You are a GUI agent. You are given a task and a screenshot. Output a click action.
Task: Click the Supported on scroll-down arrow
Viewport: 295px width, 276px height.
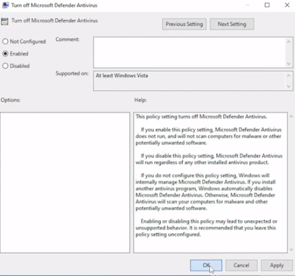click(289, 86)
